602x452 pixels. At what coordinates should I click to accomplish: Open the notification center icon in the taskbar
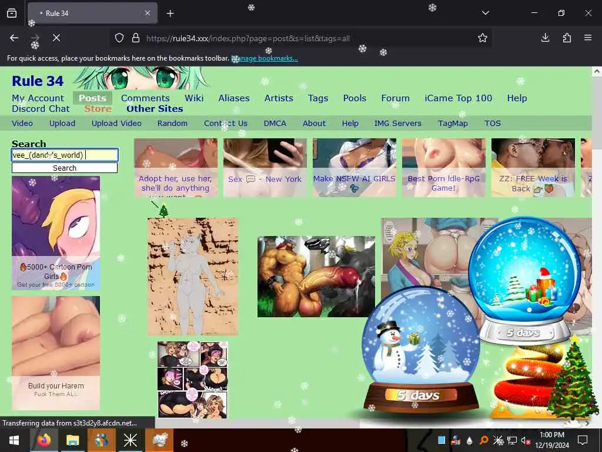tap(583, 440)
